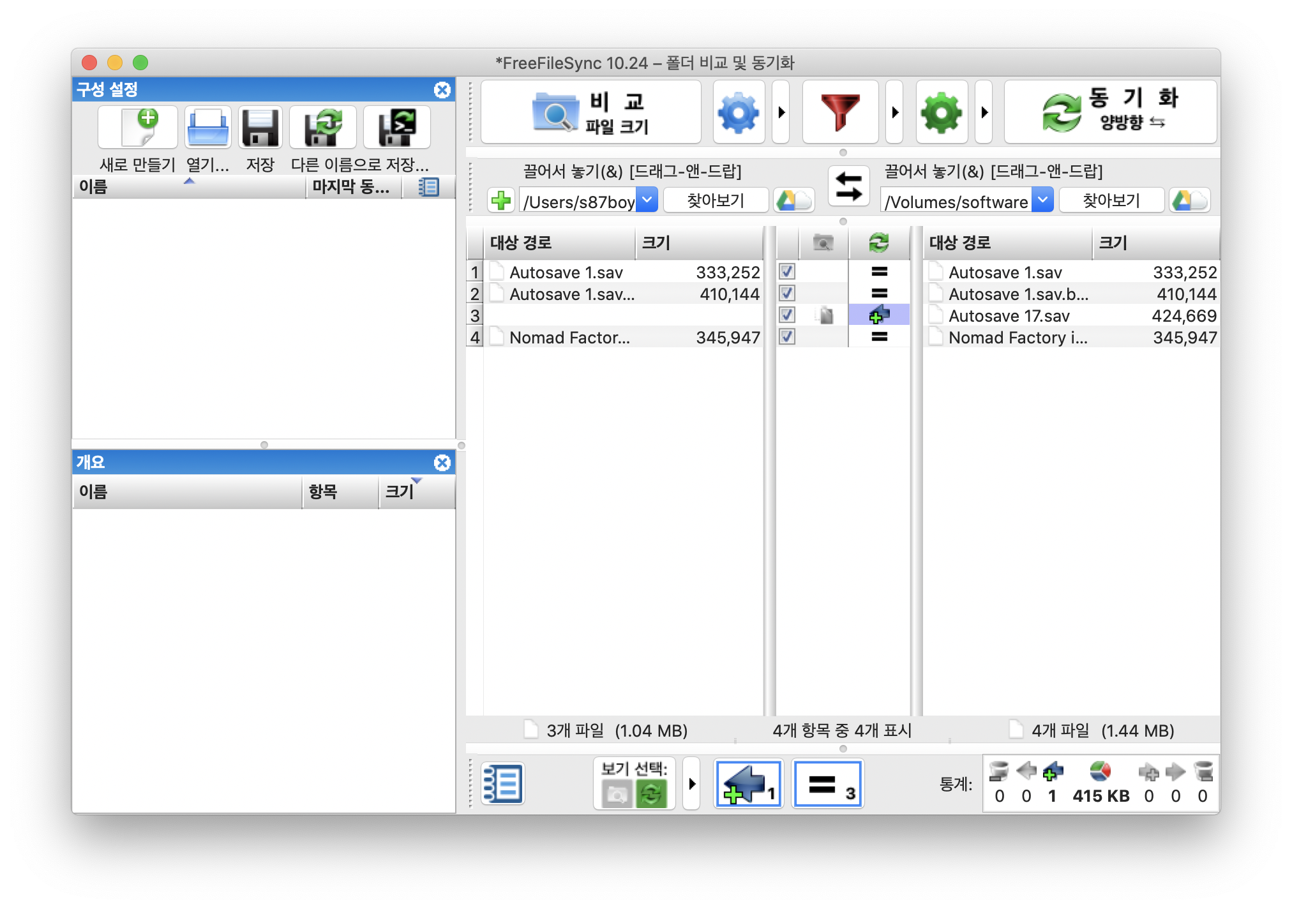1292x909 pixels.
Task: Toggle the equal files view filter
Action: click(x=827, y=784)
